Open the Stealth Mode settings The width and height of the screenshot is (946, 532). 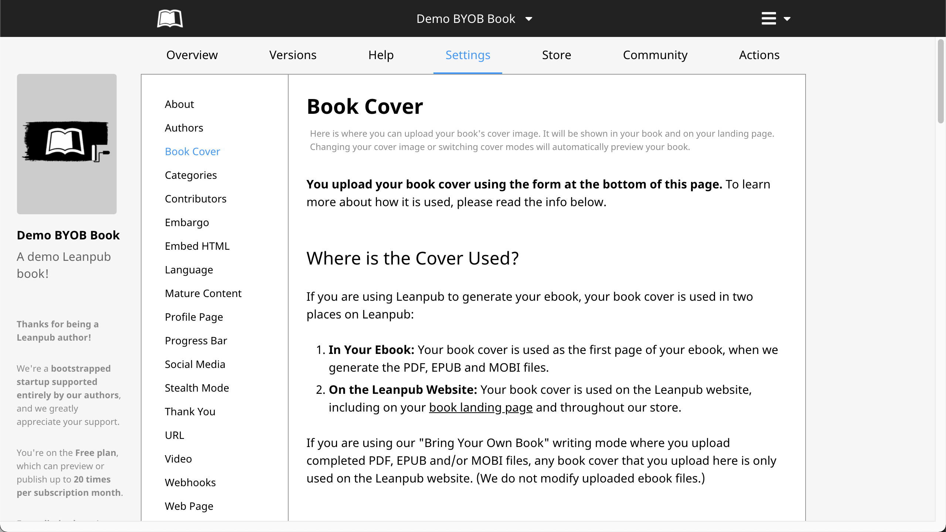(x=197, y=388)
